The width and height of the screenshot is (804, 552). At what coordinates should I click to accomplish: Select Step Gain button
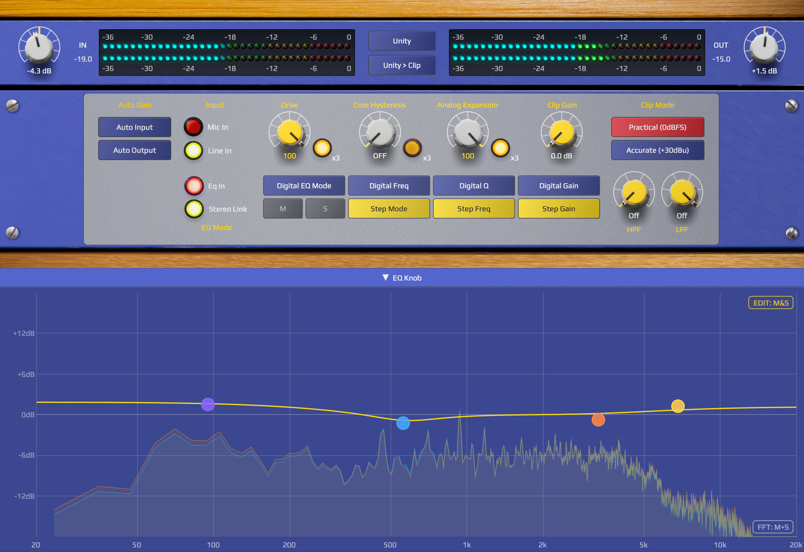pyautogui.click(x=559, y=209)
